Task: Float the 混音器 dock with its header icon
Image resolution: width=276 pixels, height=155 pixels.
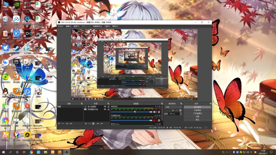Action: tap(162, 104)
